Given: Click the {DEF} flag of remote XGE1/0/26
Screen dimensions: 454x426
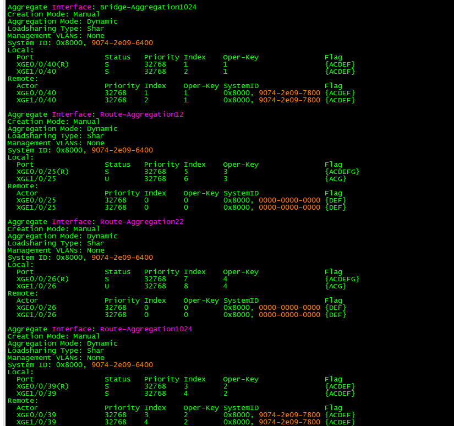Looking at the screenshot, I should tap(335, 315).
